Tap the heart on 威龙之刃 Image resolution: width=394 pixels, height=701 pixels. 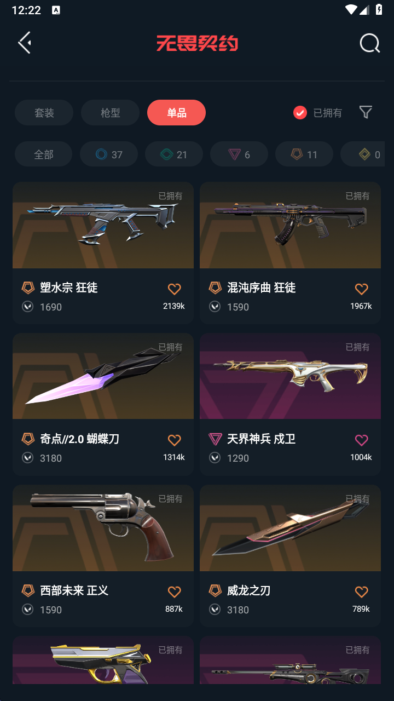point(361,592)
